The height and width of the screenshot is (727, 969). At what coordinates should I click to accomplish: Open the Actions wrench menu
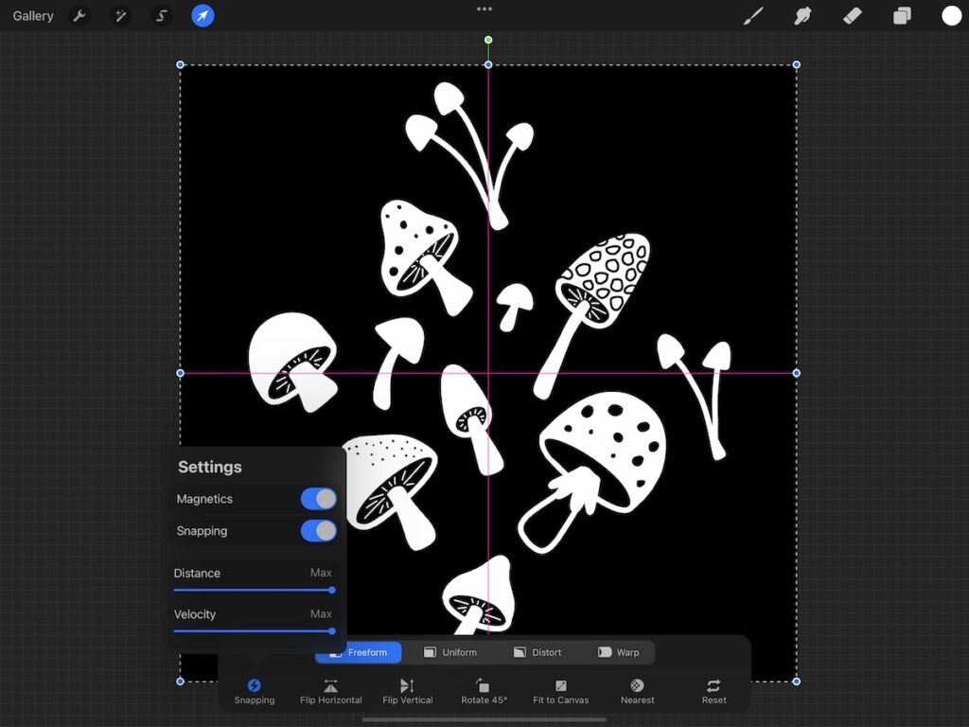(80, 15)
